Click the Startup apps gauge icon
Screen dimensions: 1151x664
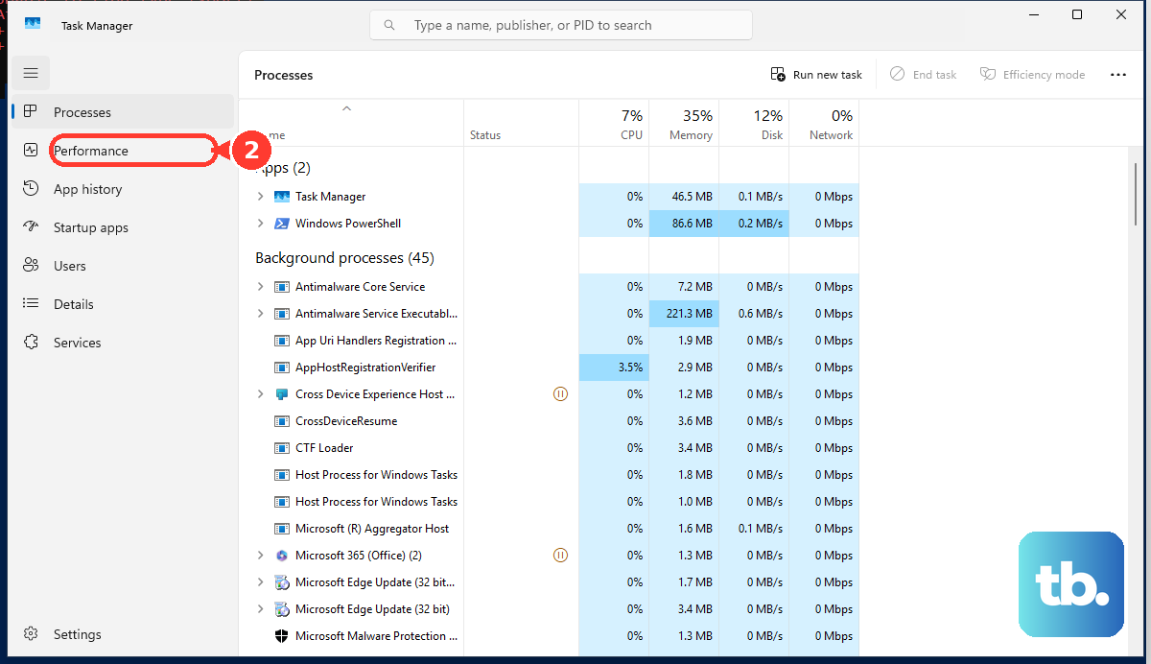(x=31, y=227)
